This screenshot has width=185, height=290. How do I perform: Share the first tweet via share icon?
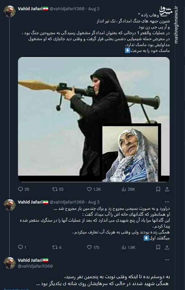click(x=167, y=189)
